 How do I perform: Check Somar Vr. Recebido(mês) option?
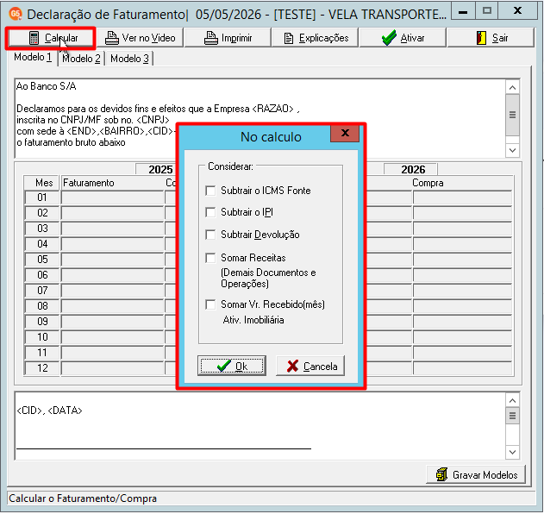(x=210, y=304)
